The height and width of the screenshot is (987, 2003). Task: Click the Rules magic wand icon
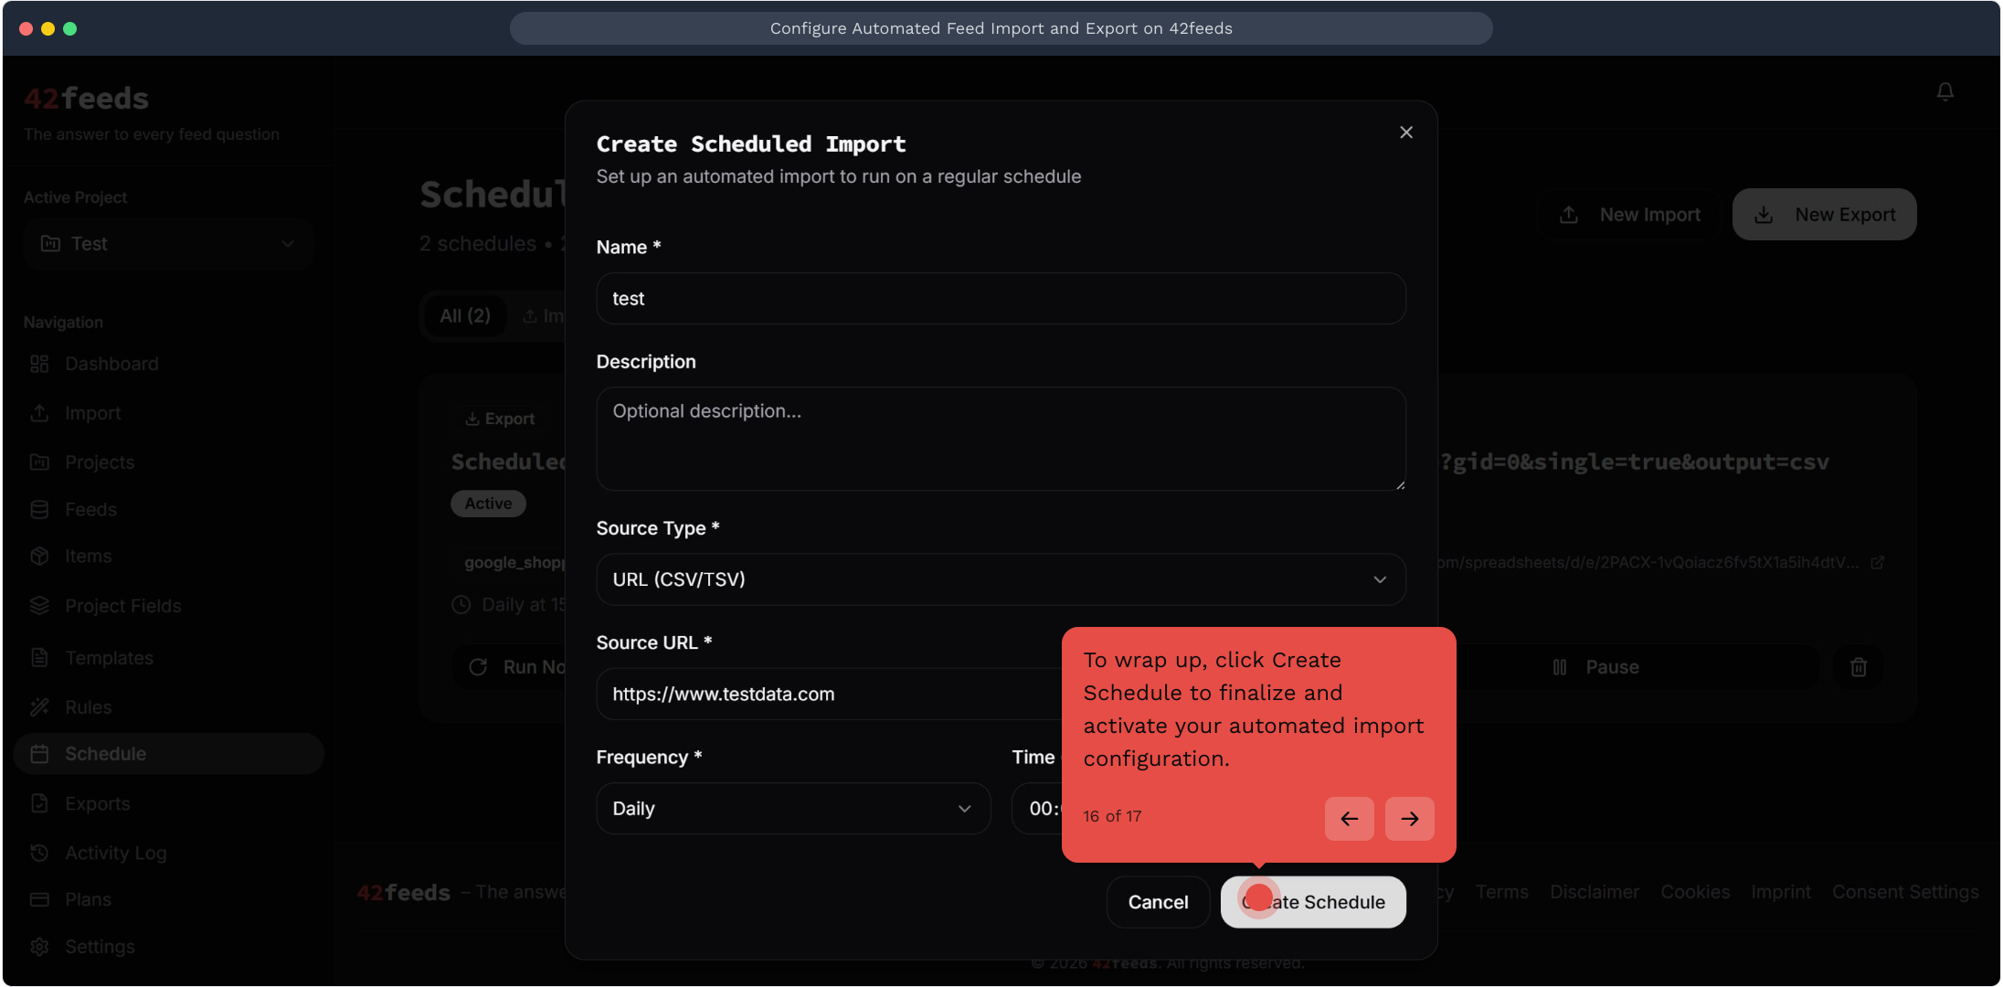[x=39, y=706]
